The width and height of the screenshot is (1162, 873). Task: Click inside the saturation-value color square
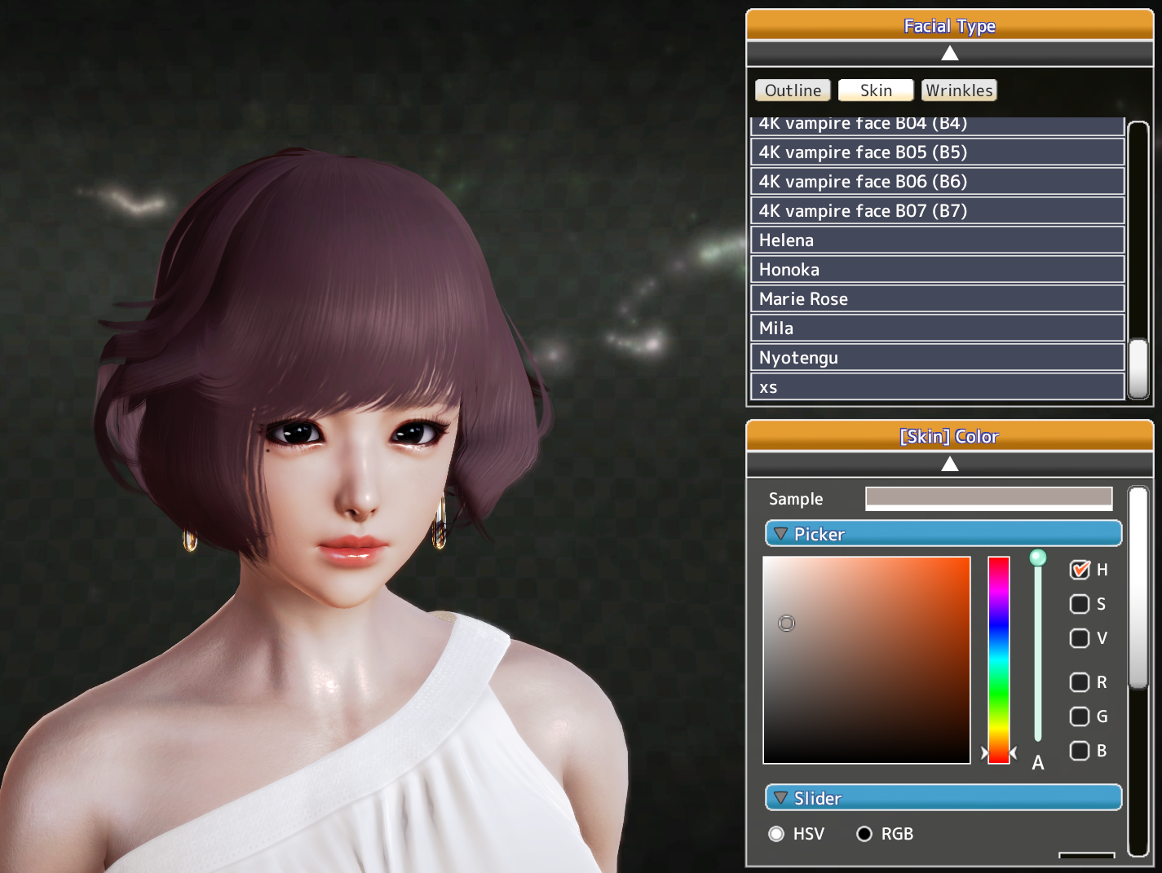pyautogui.click(x=867, y=660)
